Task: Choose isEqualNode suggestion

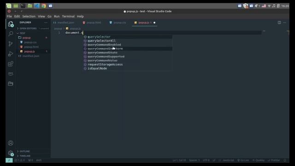Action: pyautogui.click(x=128, y=68)
